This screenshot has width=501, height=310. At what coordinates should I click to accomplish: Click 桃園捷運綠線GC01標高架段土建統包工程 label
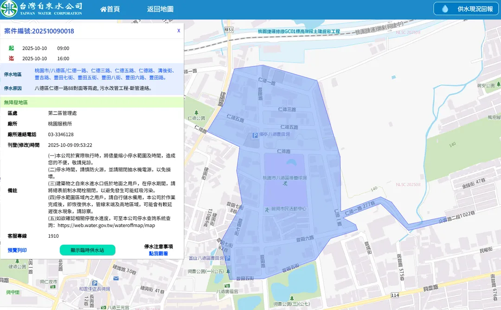[x=299, y=32]
